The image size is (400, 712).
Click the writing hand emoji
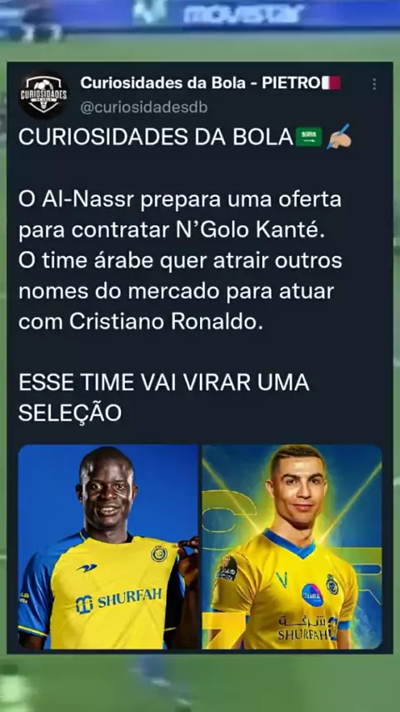338,136
